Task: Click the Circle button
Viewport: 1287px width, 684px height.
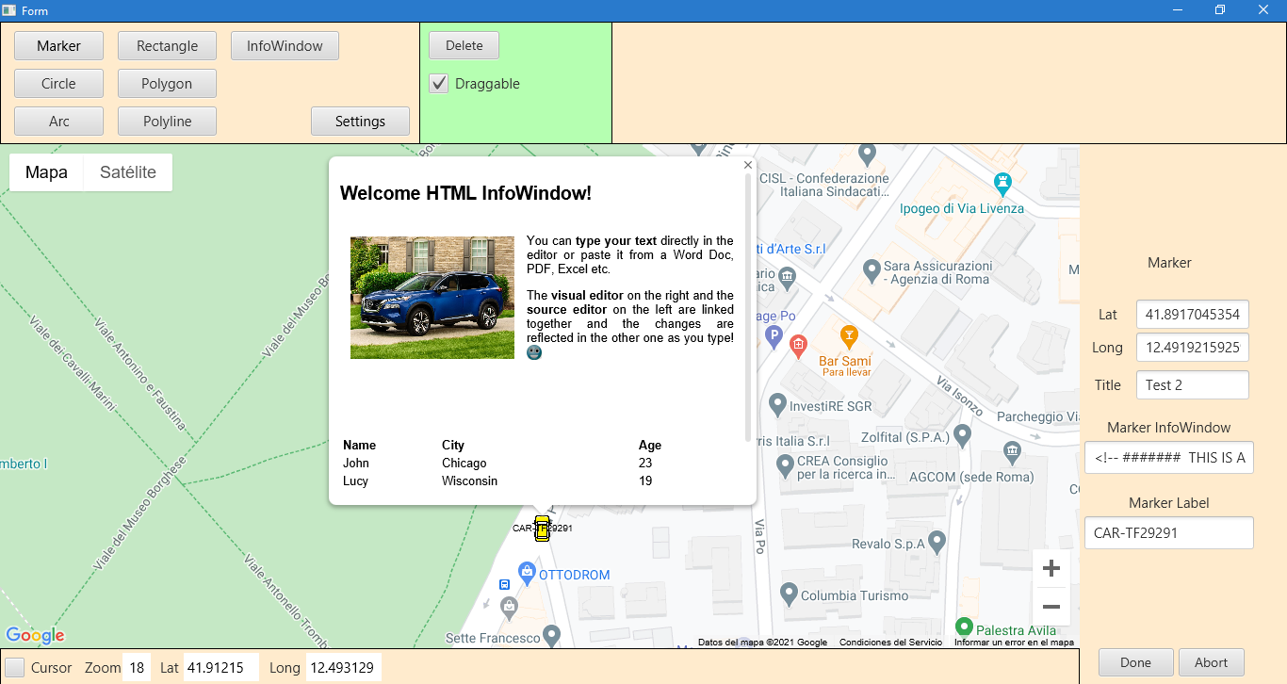Action: tap(58, 83)
